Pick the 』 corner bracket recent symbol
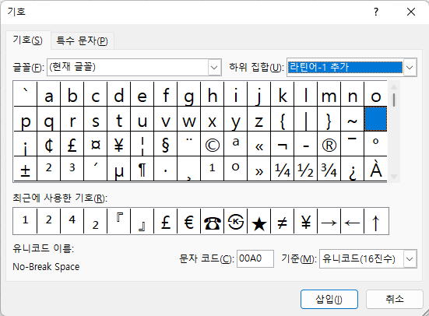Screen dimensions: 429x316 pyautogui.click(x=142, y=221)
